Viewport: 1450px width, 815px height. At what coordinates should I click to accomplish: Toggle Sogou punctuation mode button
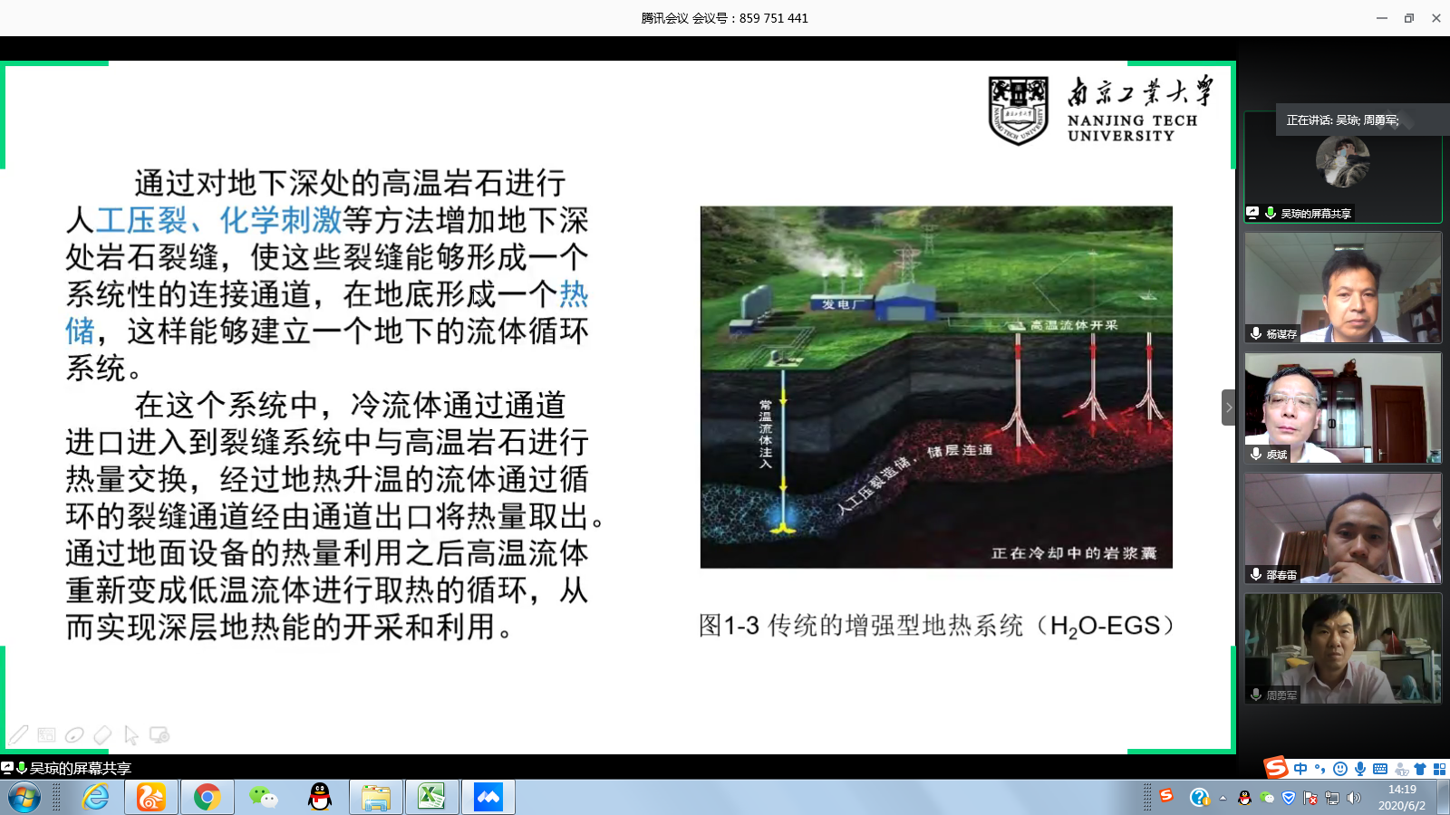[x=1320, y=769]
